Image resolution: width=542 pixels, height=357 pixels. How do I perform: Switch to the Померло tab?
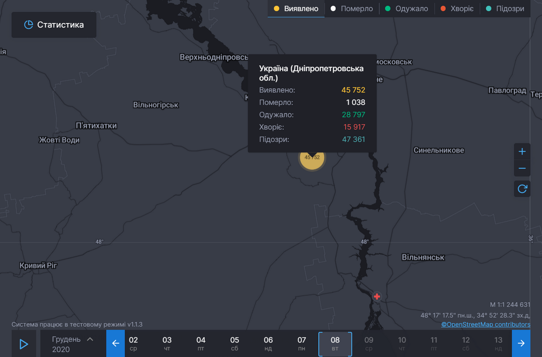tap(352, 9)
